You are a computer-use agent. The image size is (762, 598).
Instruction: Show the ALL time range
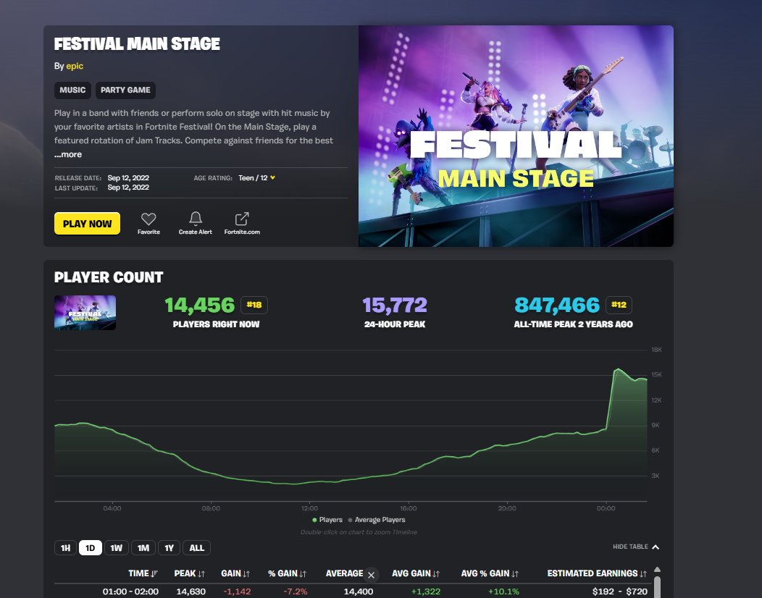click(196, 548)
